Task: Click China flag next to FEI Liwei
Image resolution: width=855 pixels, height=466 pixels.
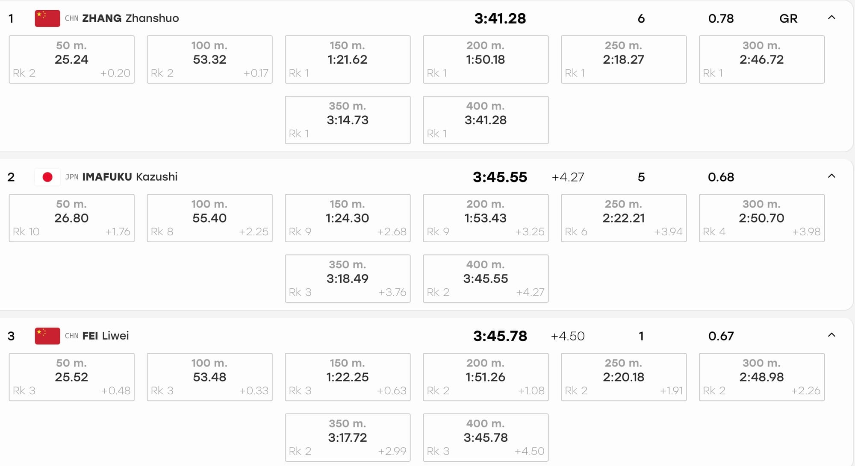Action: tap(47, 336)
